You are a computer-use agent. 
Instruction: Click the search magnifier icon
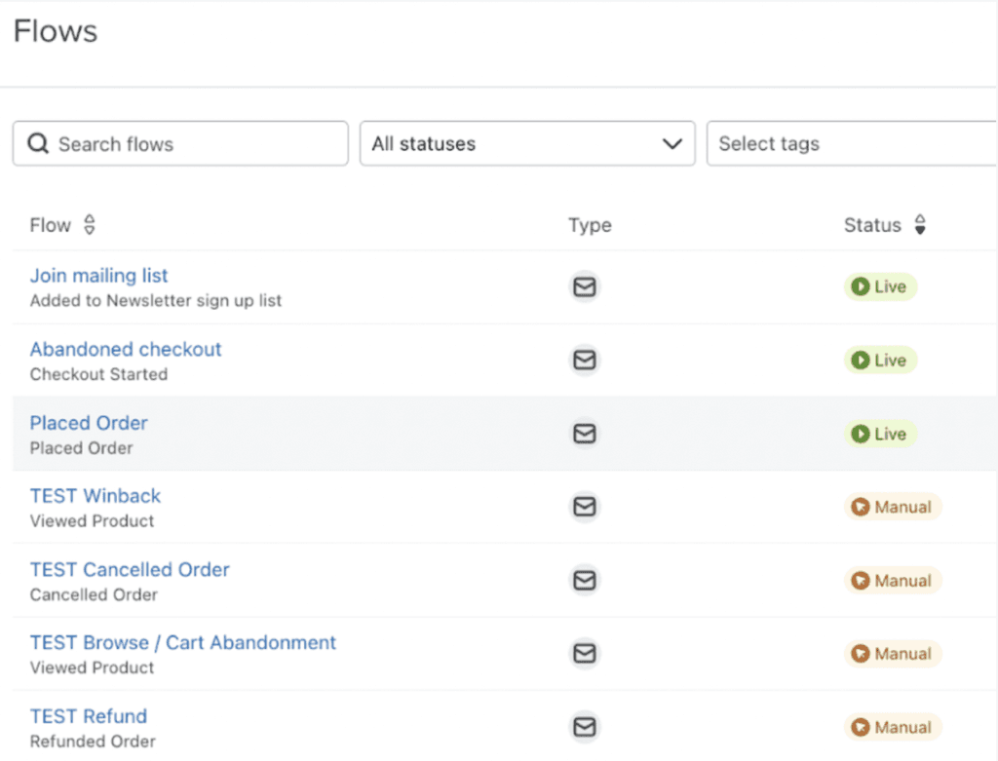tap(38, 144)
